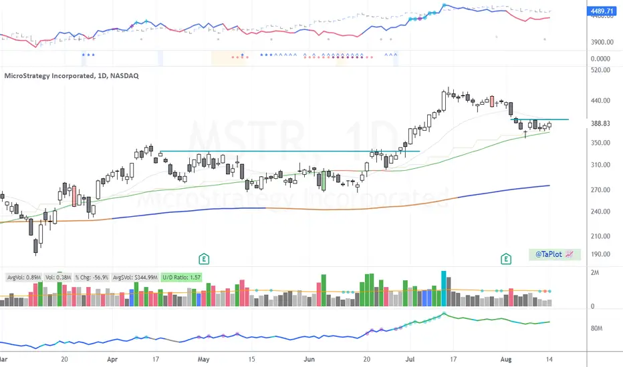Click the 388.83 last price label
This screenshot has height=367, width=623.
point(600,124)
